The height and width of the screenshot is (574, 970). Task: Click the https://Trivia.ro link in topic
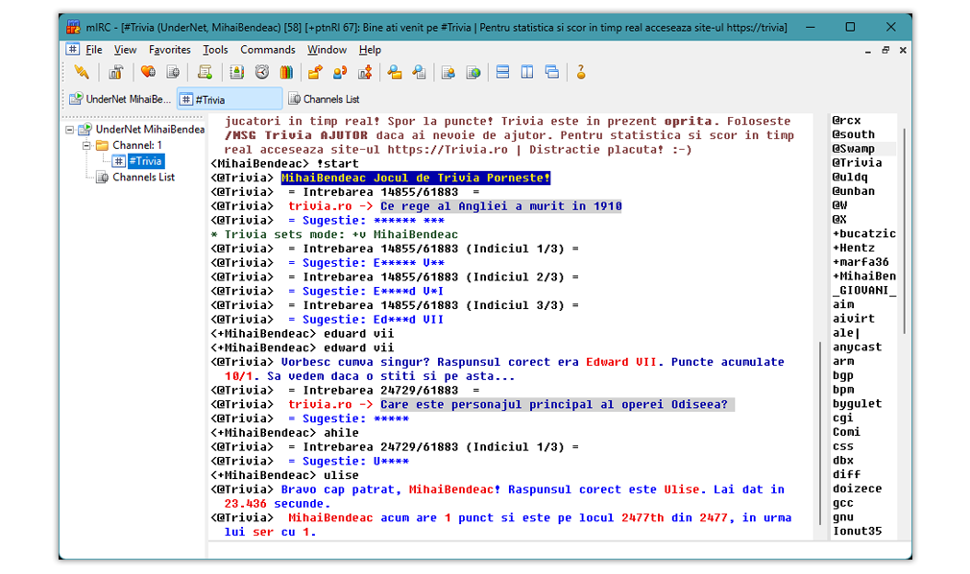448,150
